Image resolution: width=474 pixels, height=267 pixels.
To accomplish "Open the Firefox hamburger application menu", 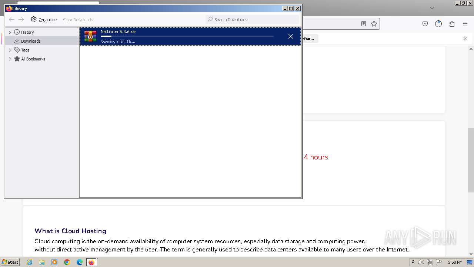I will pos(465,24).
